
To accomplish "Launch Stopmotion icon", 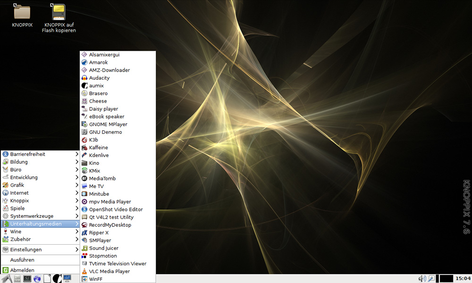I will tap(84, 256).
